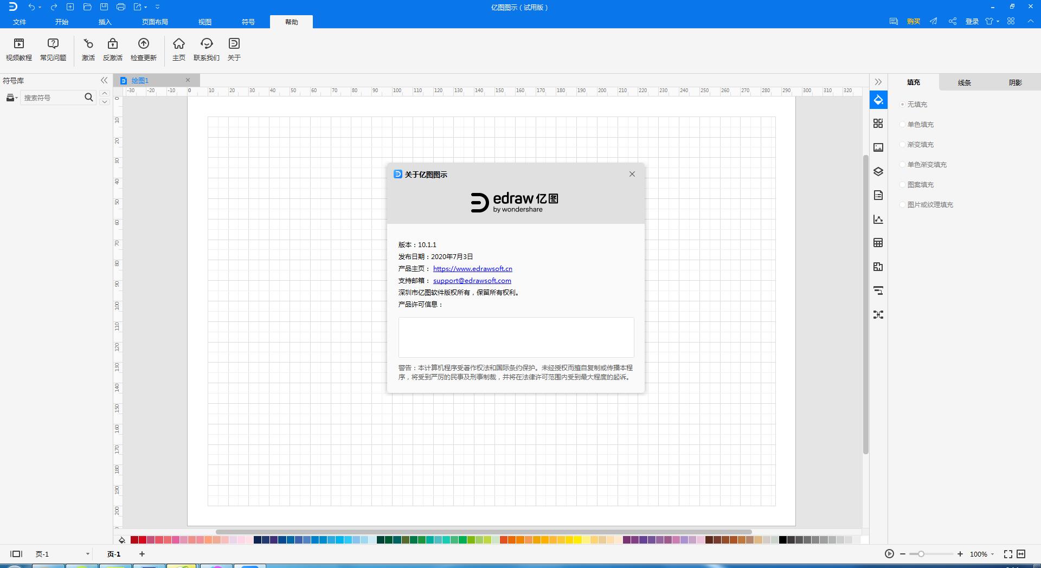Open the edrawsoft.cn product homepage link

[472, 269]
